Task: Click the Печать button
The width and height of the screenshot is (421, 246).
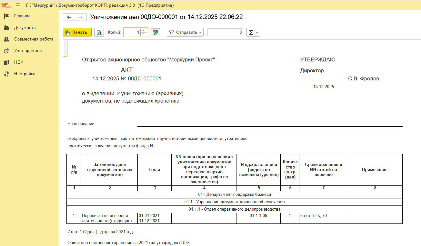Action: click(x=77, y=32)
